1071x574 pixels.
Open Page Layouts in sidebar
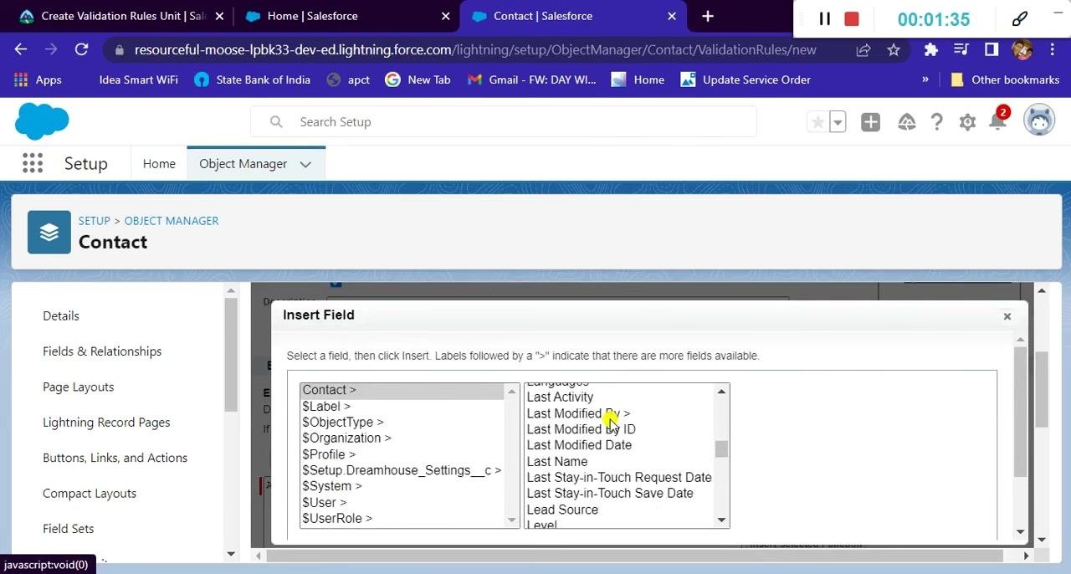(78, 387)
